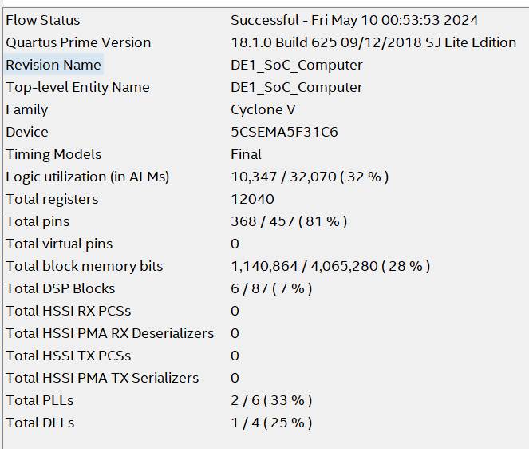529x449 pixels.
Task: Select the highlighted Revision Name cell
Action: point(53,64)
